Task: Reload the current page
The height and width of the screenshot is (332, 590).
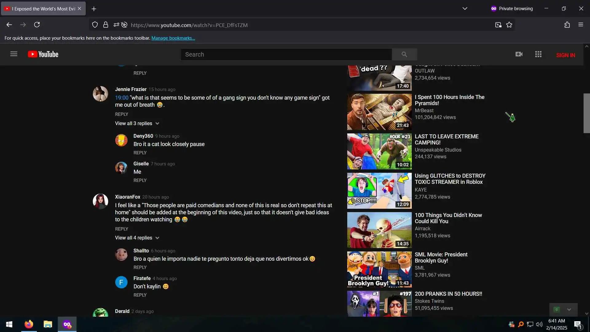Action: (37, 25)
